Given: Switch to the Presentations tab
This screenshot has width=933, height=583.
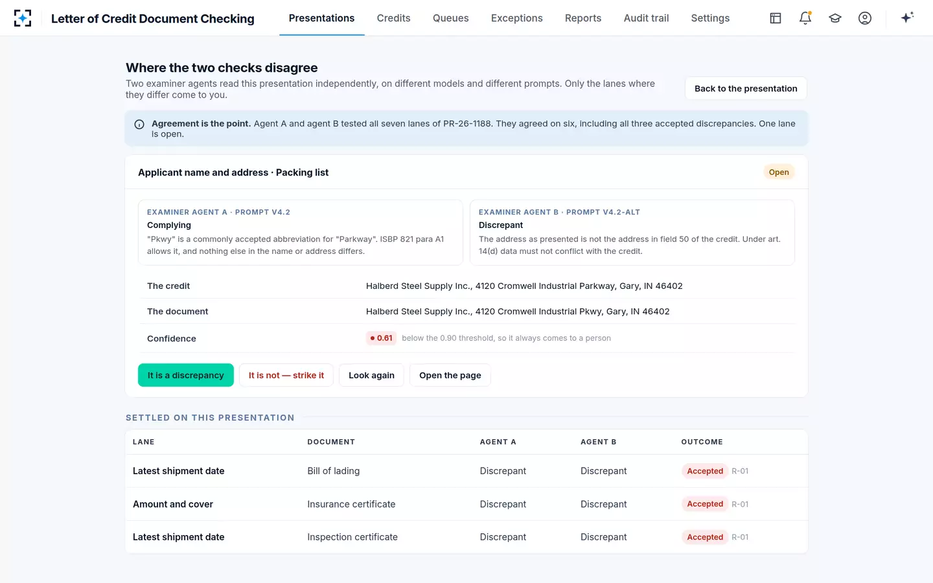Looking at the screenshot, I should click(321, 18).
